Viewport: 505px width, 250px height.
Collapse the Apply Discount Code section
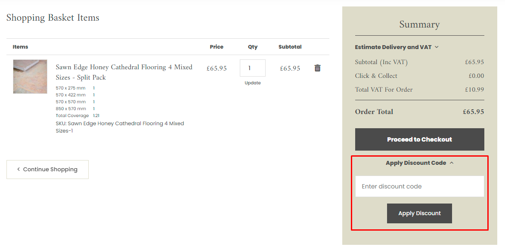(419, 163)
